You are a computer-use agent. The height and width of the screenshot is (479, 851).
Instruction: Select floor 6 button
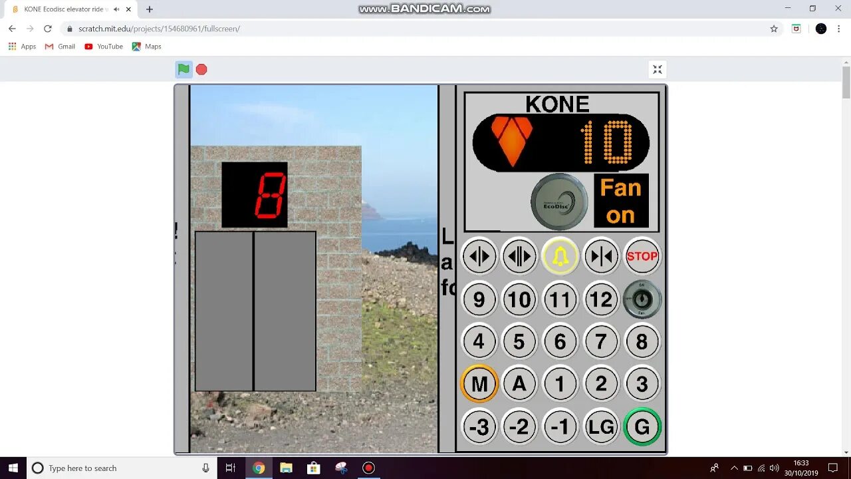coord(560,341)
